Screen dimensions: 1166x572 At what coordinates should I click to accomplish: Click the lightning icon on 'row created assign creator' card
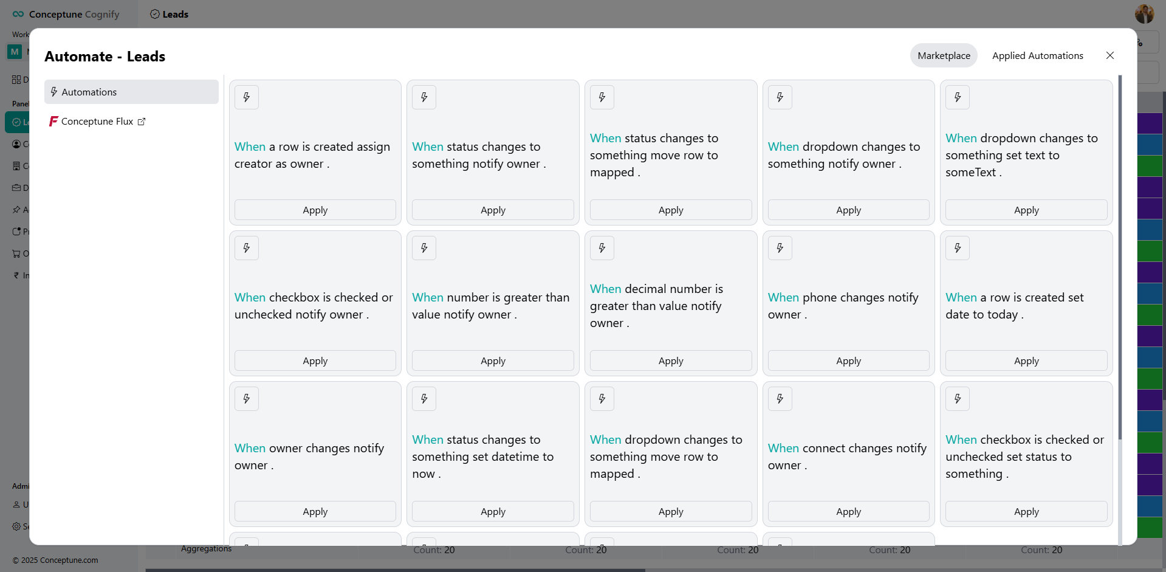[x=247, y=97]
